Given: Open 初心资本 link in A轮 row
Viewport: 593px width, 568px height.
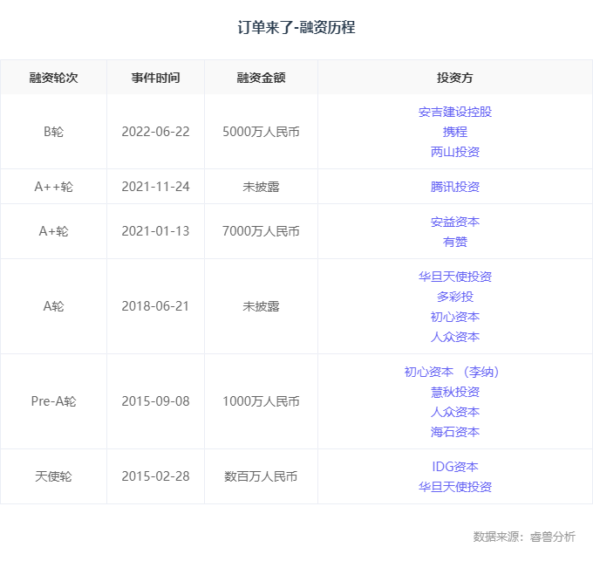Looking at the screenshot, I should 455,317.
